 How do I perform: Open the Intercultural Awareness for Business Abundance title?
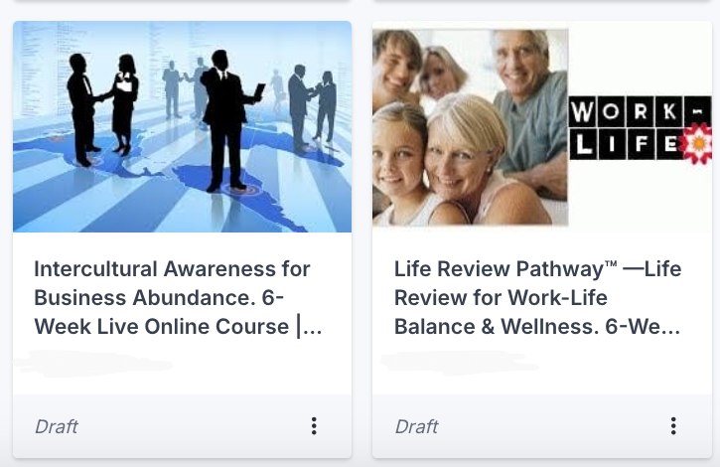point(178,298)
